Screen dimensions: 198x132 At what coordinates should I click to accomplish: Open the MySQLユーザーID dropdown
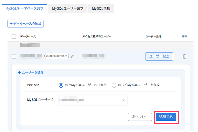pos(93,100)
